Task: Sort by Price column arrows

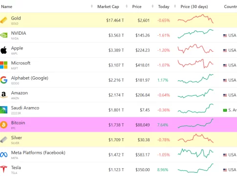Action: click(152, 6)
